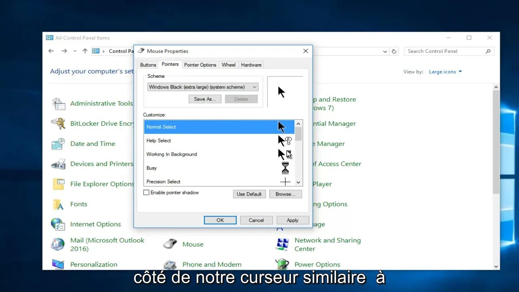519x292 pixels.
Task: Click the Power Options link
Action: [x=317, y=264]
